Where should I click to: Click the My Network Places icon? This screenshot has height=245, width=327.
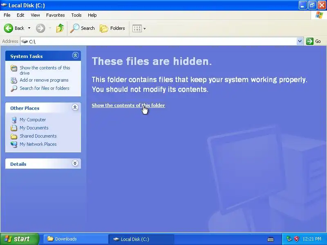14,145
